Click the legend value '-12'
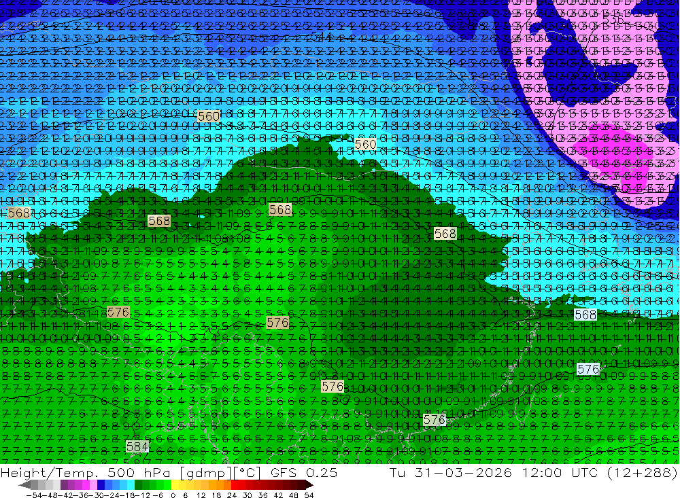The width and height of the screenshot is (680, 498). (x=142, y=495)
